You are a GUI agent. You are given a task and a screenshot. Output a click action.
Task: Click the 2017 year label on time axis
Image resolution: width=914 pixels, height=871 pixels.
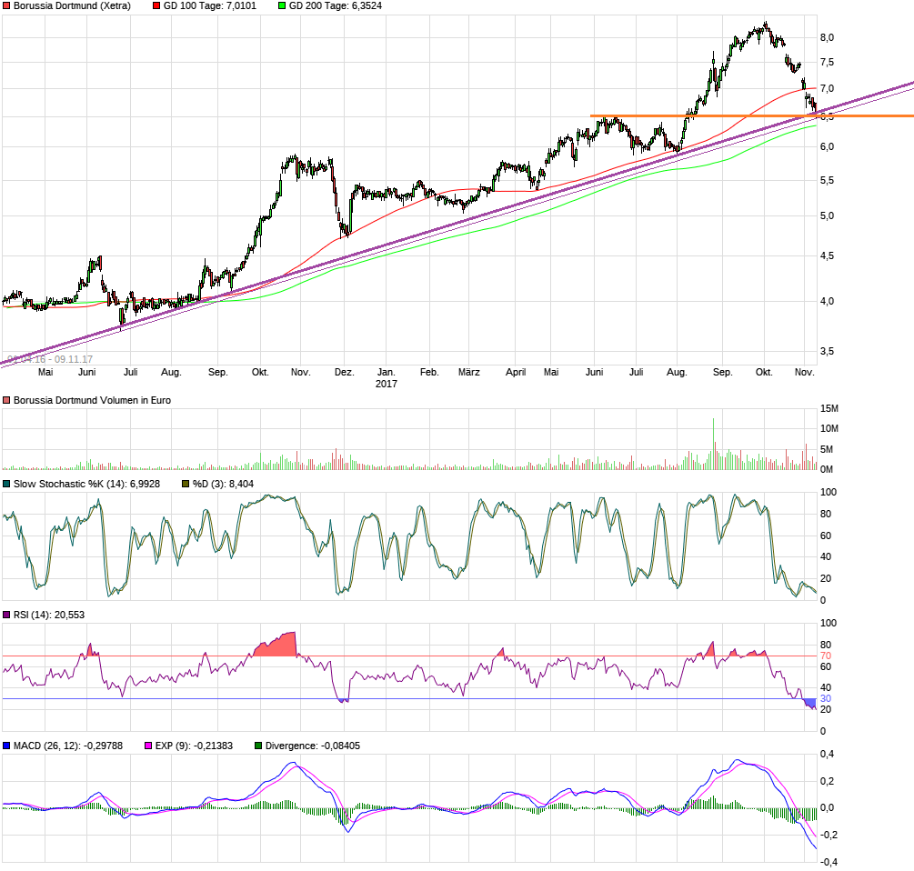(387, 384)
